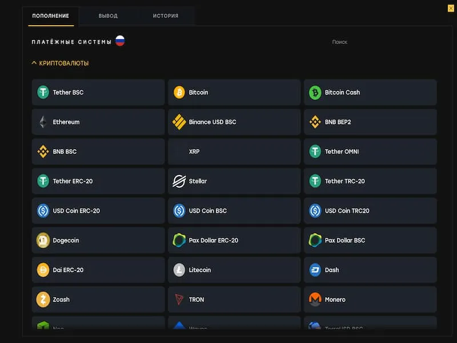Screen dimensions: 457x343
Task: Click 'Stellar' label text
Action: point(198,181)
